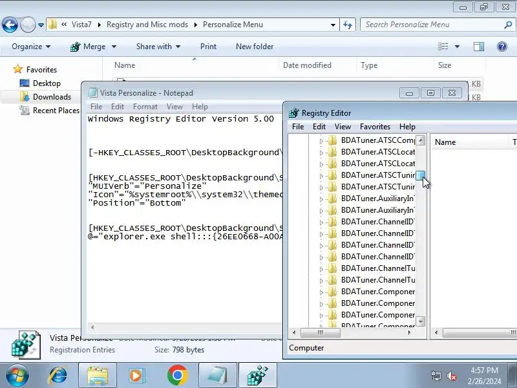Click New folder button
Screen dimensions: 517x388
click(x=255, y=47)
